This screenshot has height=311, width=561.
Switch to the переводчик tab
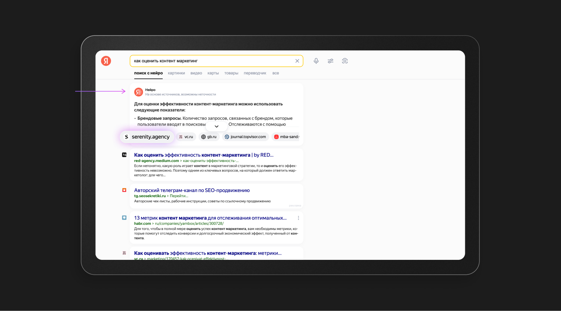coord(255,73)
